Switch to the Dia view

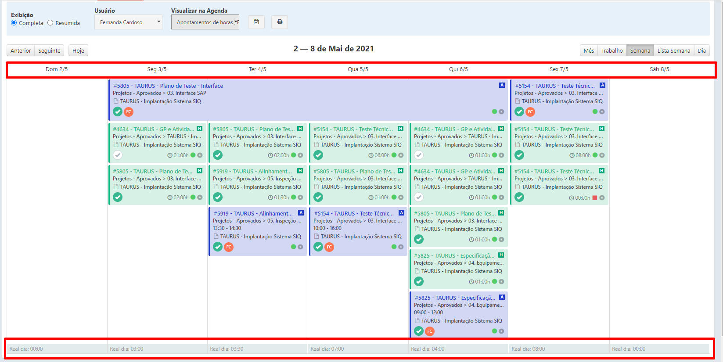pos(701,50)
